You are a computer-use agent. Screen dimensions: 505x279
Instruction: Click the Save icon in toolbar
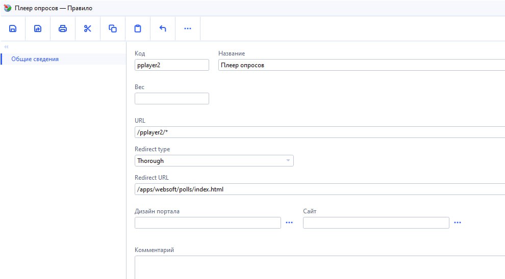coord(13,29)
